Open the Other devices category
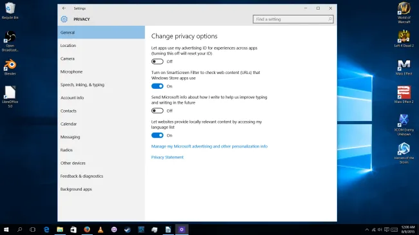The width and height of the screenshot is (419, 235). coord(101,163)
